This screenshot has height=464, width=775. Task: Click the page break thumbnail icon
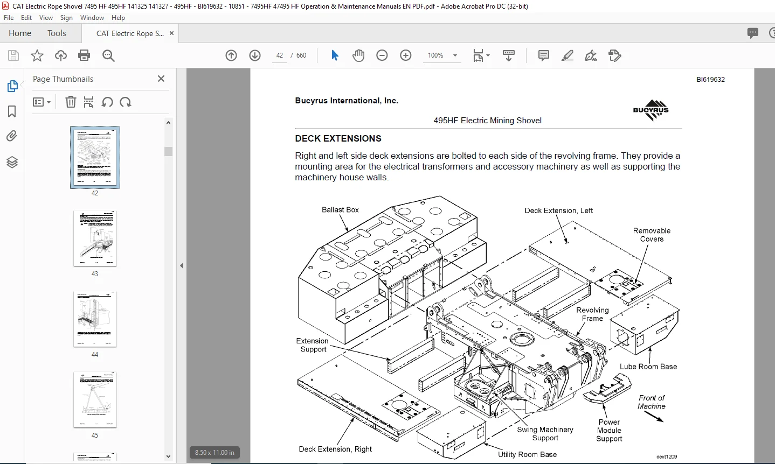(89, 102)
